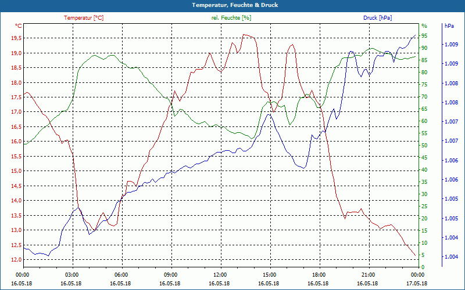Click the green "25" humidity axis value
Image resolution: width=465 pixels, height=290 pixels.
tap(424, 206)
